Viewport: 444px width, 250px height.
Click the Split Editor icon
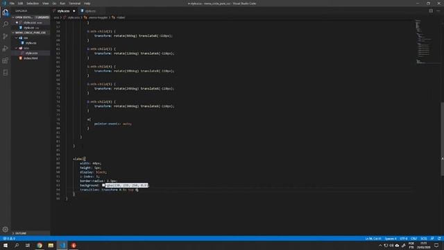tap(431, 11)
